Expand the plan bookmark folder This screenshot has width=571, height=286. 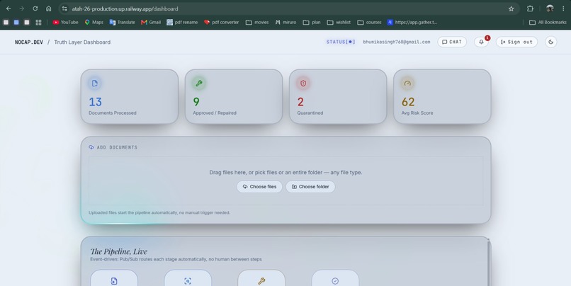312,22
